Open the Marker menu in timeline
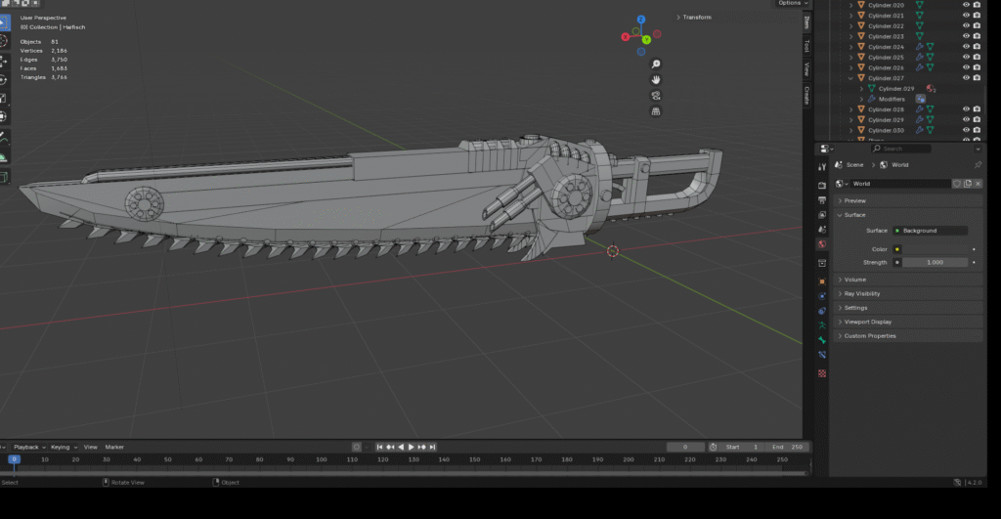Screen dimensions: 1001x519 (114, 447)
